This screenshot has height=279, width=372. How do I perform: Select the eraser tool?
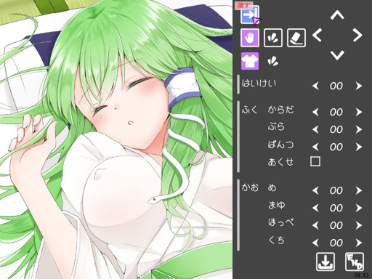pyautogui.click(x=296, y=38)
